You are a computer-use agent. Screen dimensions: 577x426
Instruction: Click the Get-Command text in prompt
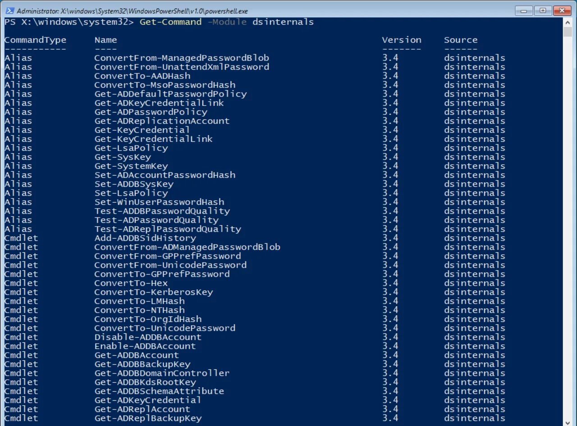(x=170, y=22)
